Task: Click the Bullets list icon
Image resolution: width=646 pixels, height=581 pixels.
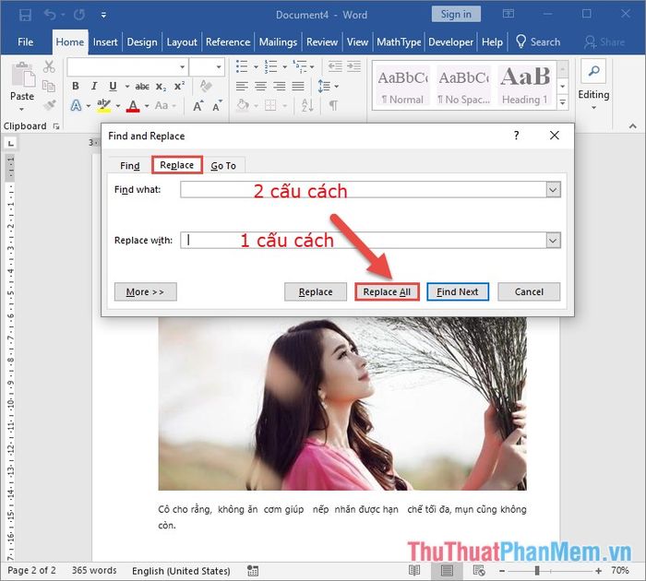Action: (x=242, y=66)
